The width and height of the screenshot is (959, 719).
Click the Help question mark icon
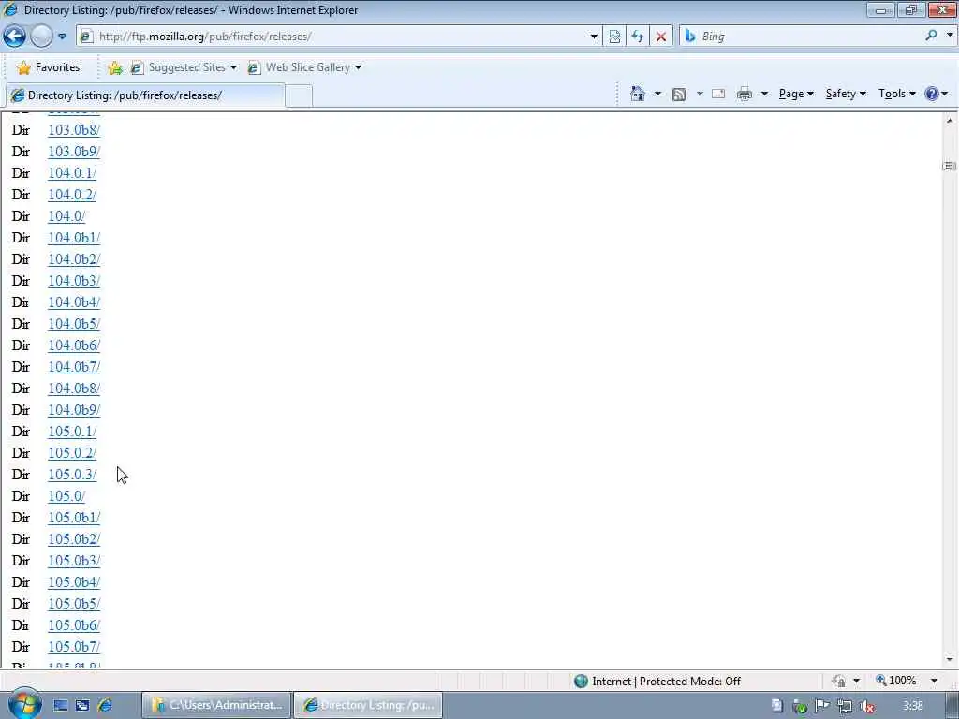[932, 94]
